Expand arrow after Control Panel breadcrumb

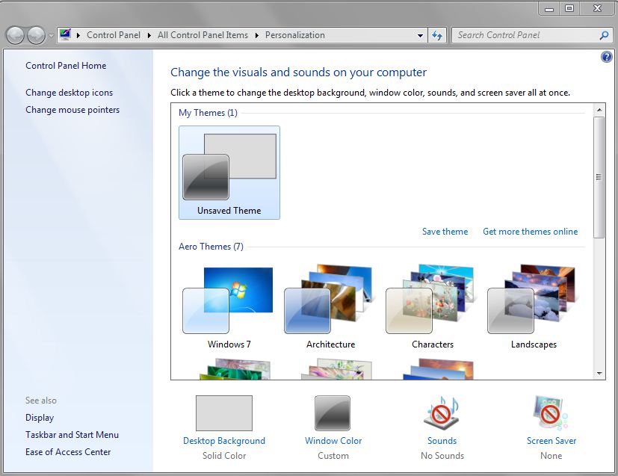pos(149,35)
